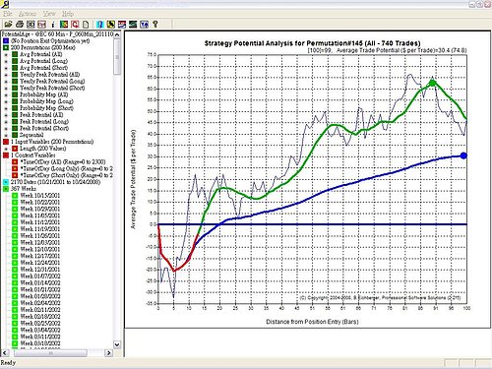Click the blank page toolbar icon
The height and width of the screenshot is (369, 492).
[x=86, y=24]
